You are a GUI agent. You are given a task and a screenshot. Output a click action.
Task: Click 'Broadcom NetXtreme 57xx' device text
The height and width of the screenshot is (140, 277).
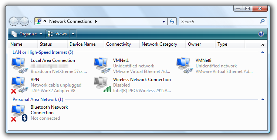point(59,71)
